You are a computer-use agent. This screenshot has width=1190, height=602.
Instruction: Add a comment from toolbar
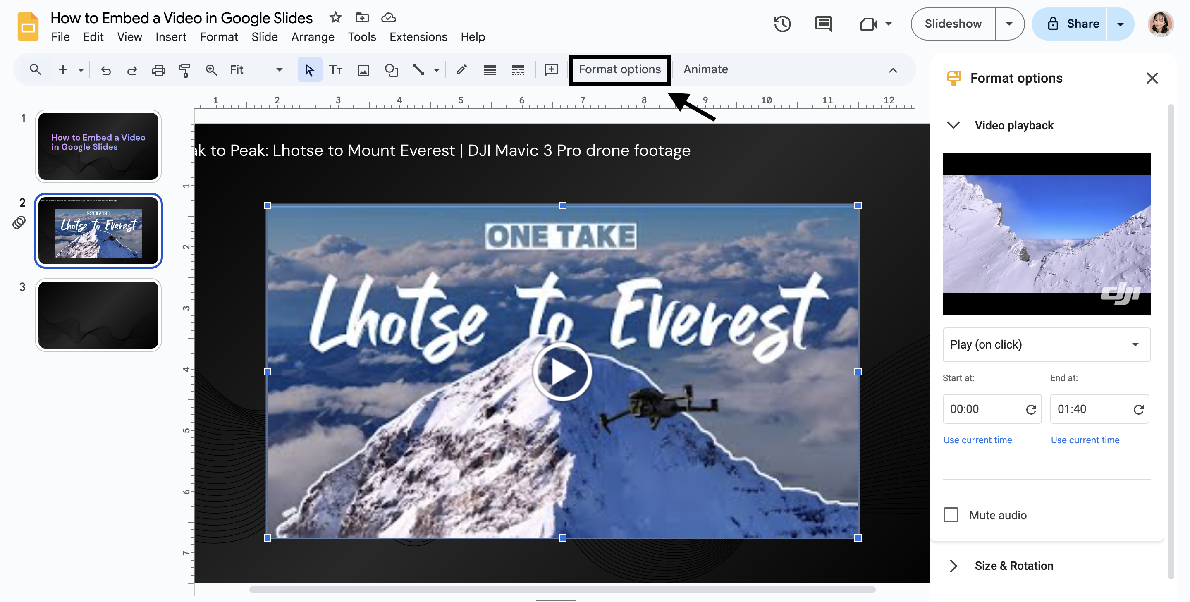pyautogui.click(x=551, y=70)
